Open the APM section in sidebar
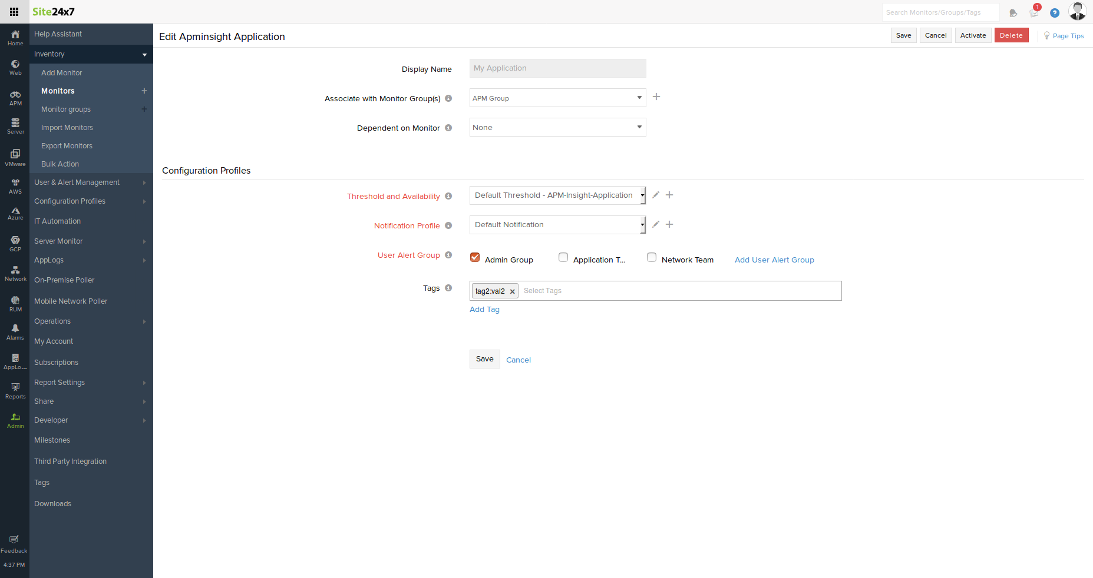This screenshot has width=1093, height=578. 15,98
